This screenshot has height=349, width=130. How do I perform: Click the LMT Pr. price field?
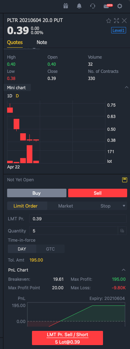(78, 219)
